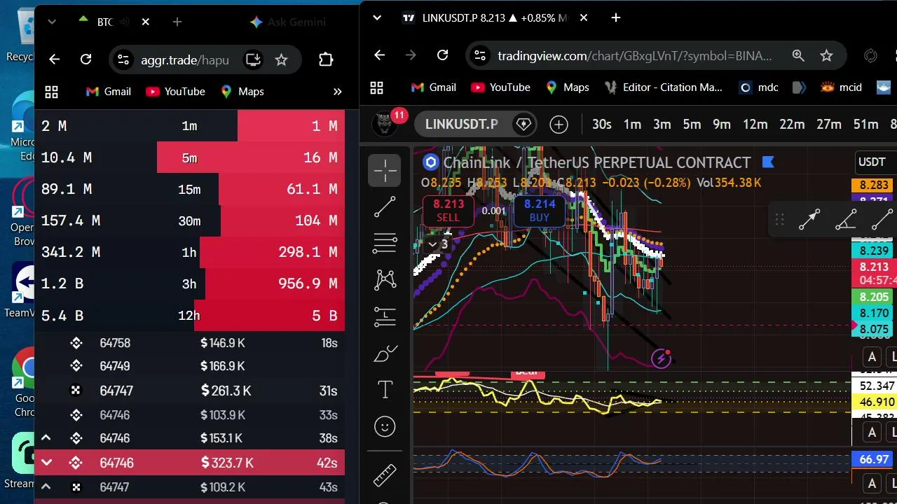
Task: Click the Ask Gemini button
Action: pos(288,22)
